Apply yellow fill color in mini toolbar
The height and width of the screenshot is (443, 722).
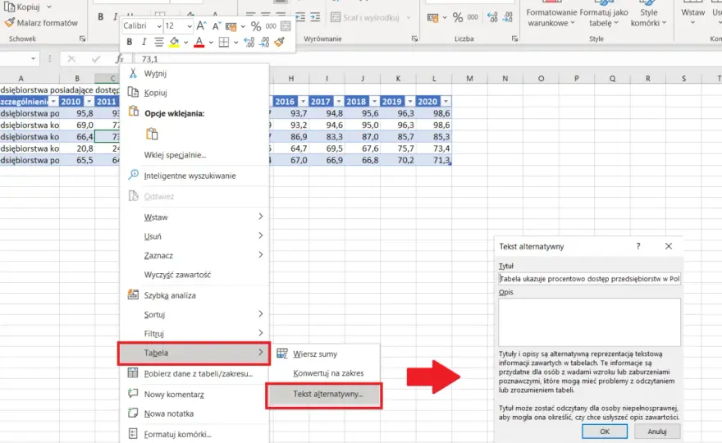coord(174,42)
